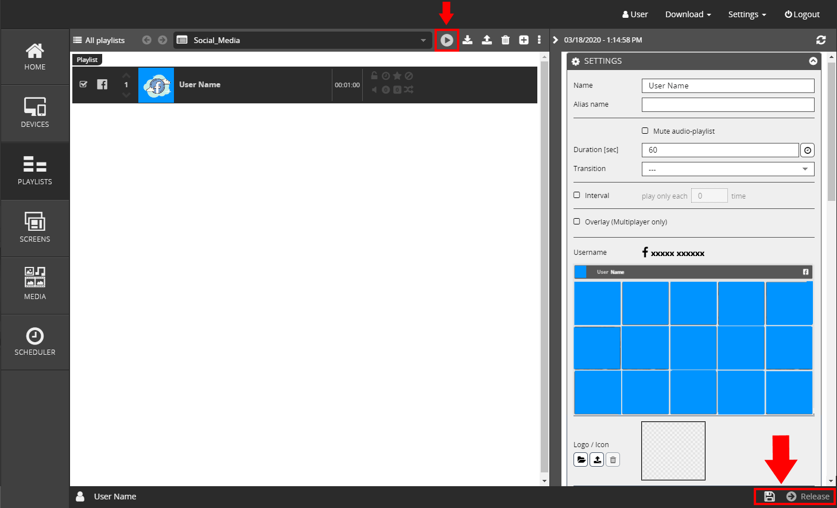
Task: Toggle the Interval checkbox
Action: [577, 195]
